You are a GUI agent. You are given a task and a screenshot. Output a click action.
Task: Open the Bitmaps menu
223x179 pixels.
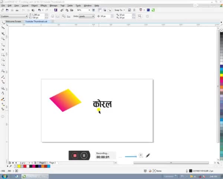pos(53,6)
